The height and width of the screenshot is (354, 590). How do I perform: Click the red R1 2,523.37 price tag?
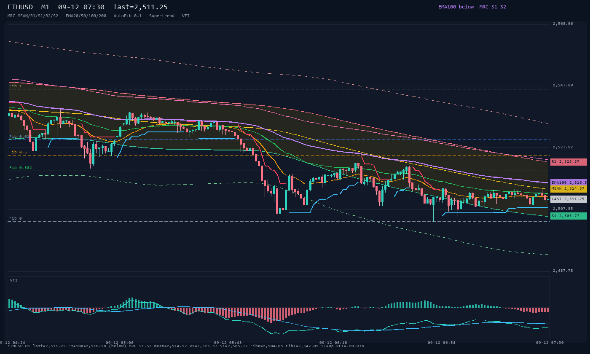pyautogui.click(x=569, y=162)
